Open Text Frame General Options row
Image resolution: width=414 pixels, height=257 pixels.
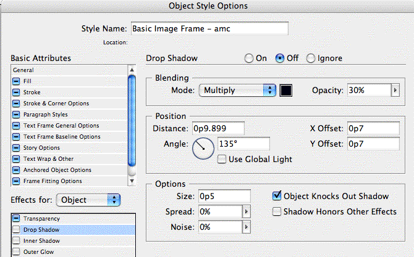(61, 126)
